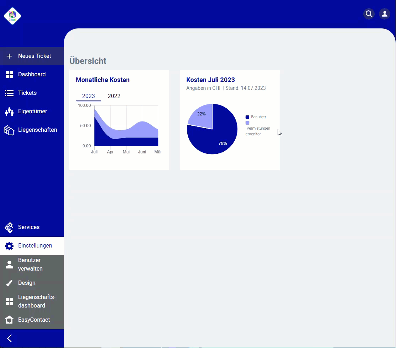Click the Eigentümer people icon
The width and height of the screenshot is (396, 348).
pos(9,112)
